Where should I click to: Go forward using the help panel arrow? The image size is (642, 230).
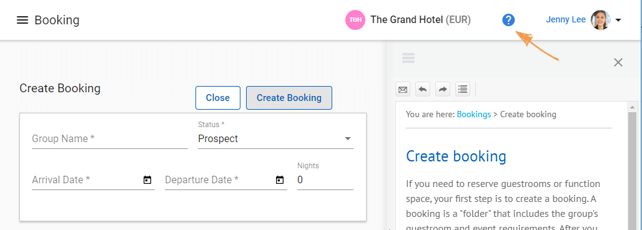tap(443, 89)
